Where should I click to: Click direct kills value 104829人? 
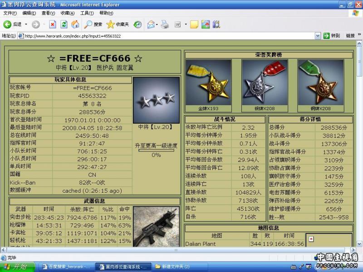[x=248, y=192]
